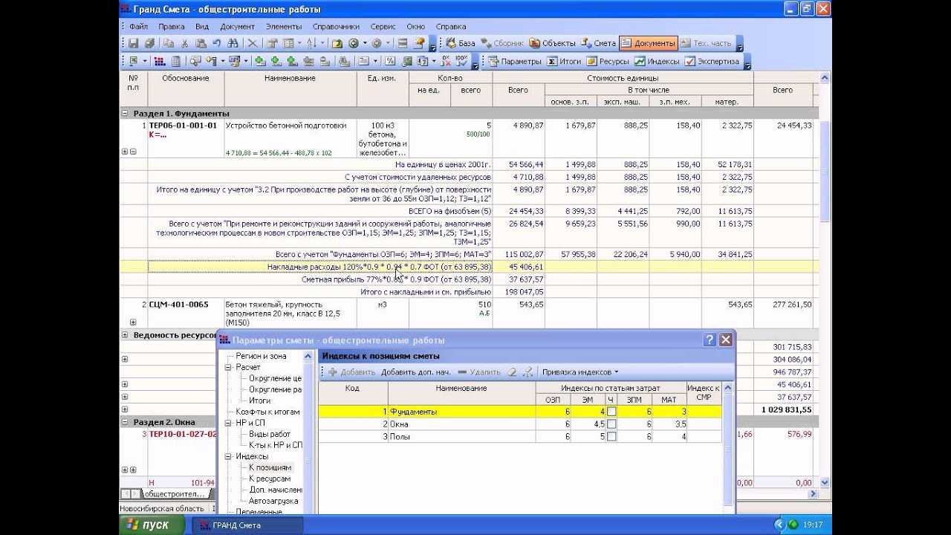Click the Удалить button in the dialog
951x535 pixels.
(478, 372)
